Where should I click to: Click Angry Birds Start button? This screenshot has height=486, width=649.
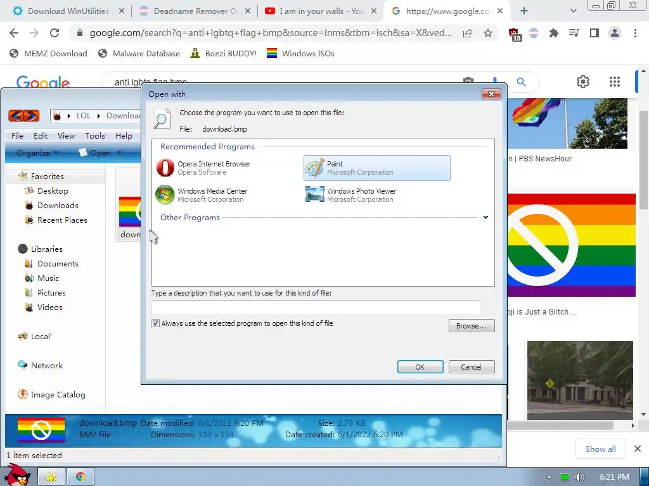[x=18, y=475]
